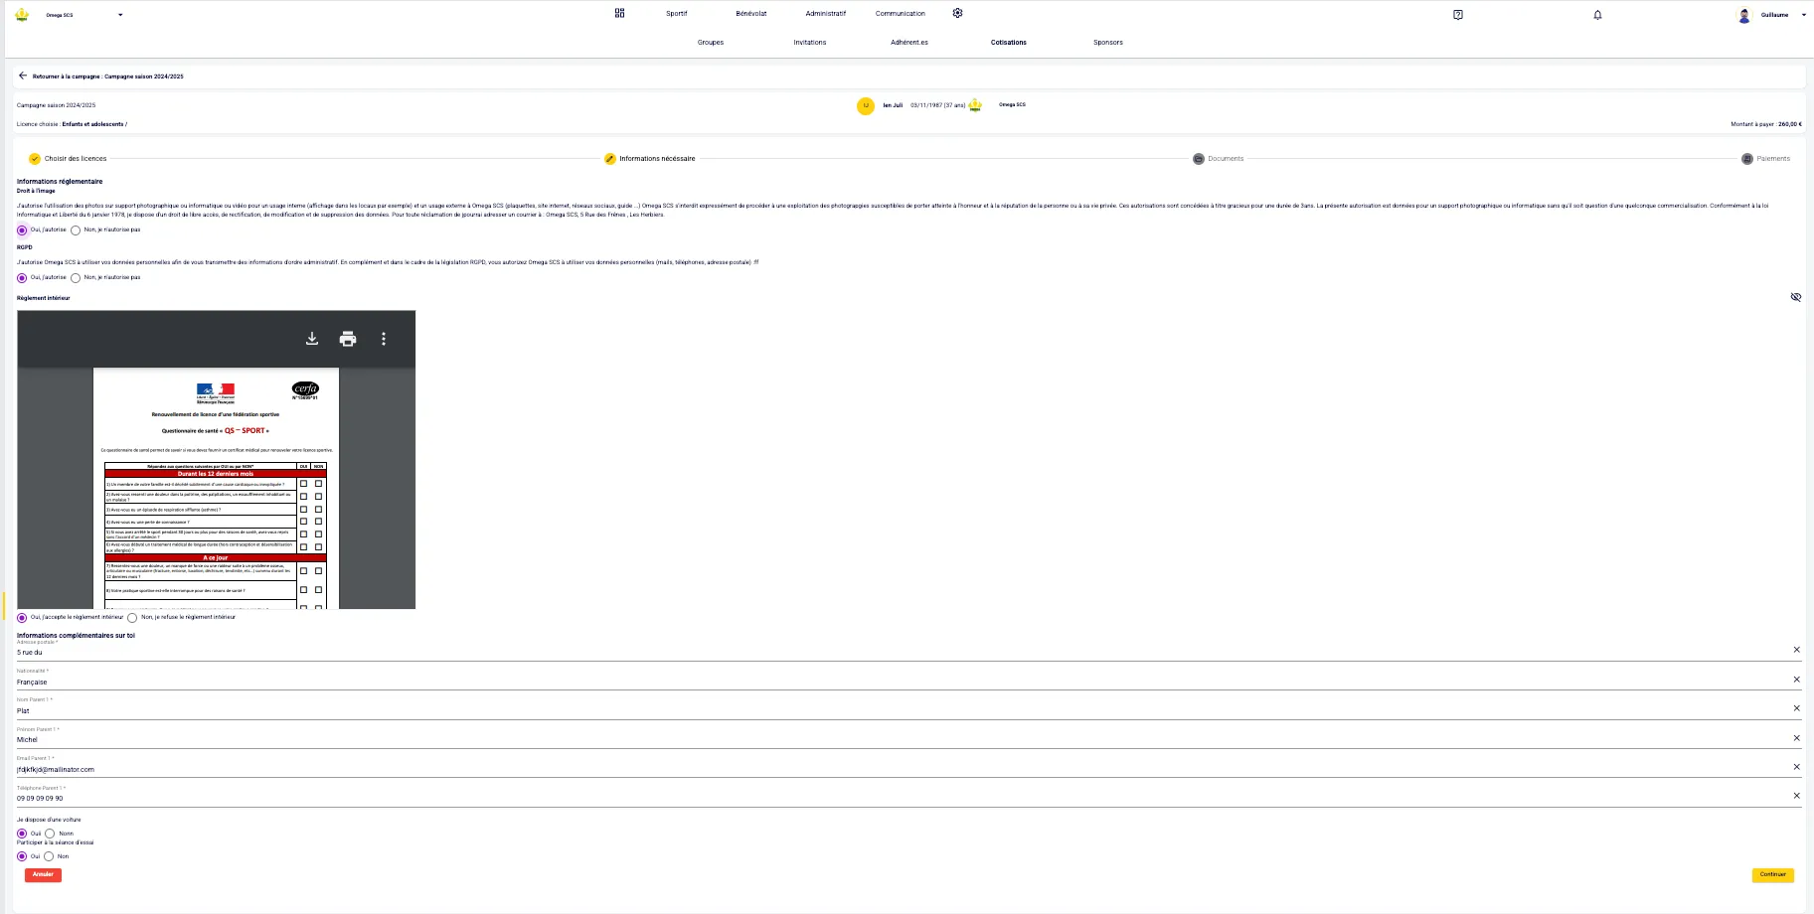1814x914 pixels.
Task: Print the règlement intérieur PDF
Action: pyautogui.click(x=348, y=339)
